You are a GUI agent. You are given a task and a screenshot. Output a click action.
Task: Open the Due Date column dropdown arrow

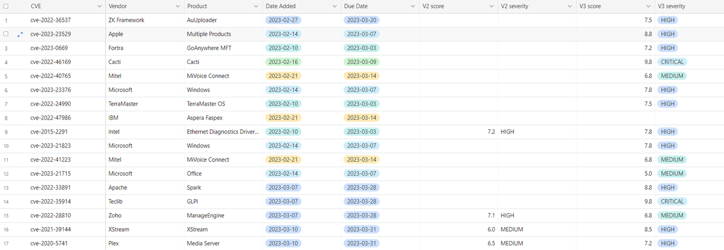[x=413, y=6]
